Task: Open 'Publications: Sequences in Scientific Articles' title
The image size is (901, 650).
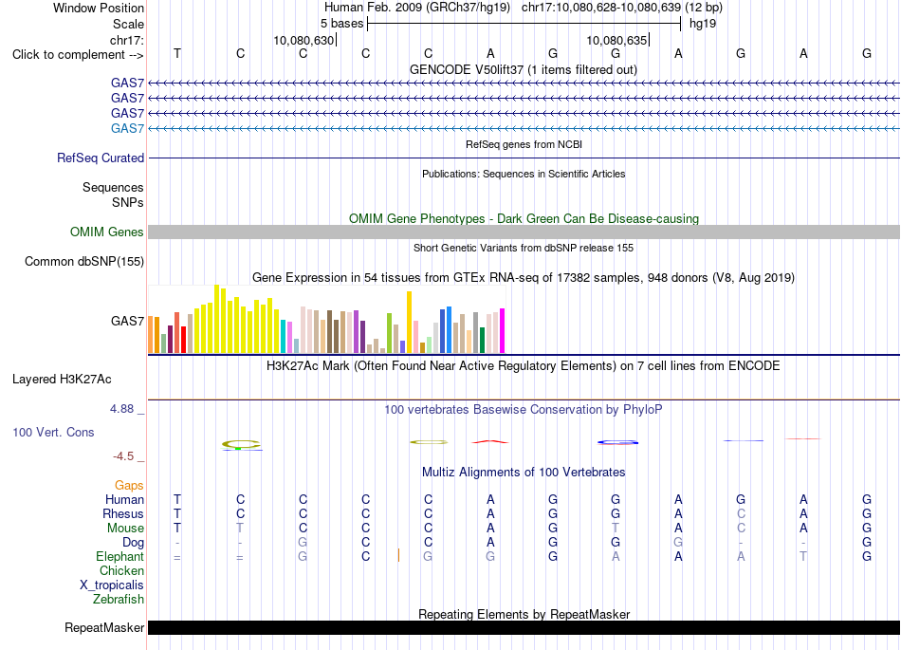Action: (524, 174)
